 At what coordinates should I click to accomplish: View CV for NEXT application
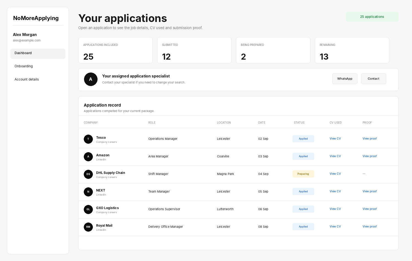(335, 191)
